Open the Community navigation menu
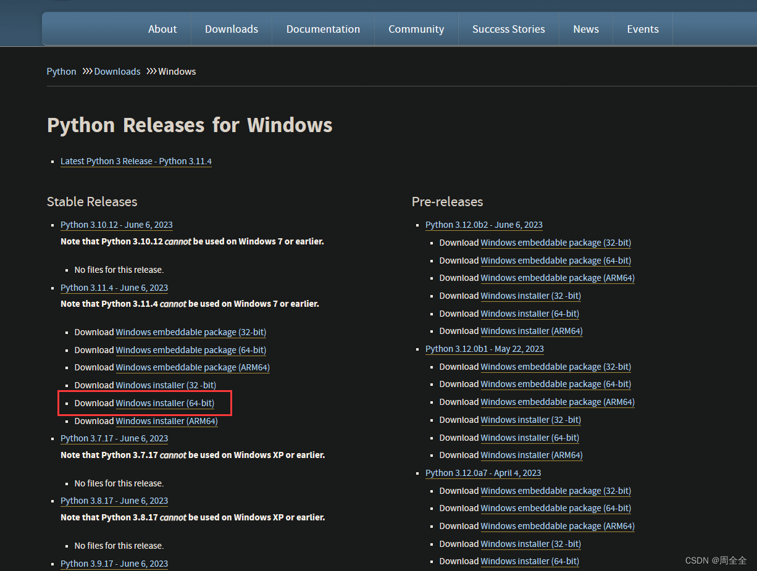 416,29
